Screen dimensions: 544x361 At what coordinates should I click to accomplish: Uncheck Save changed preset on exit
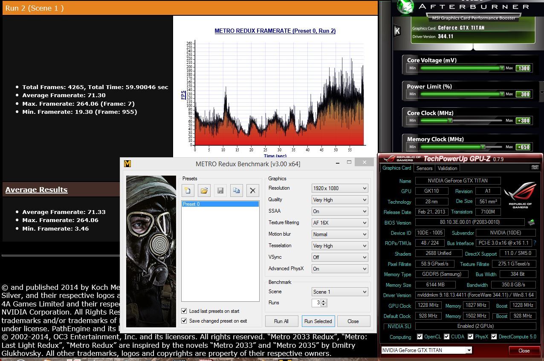184,321
